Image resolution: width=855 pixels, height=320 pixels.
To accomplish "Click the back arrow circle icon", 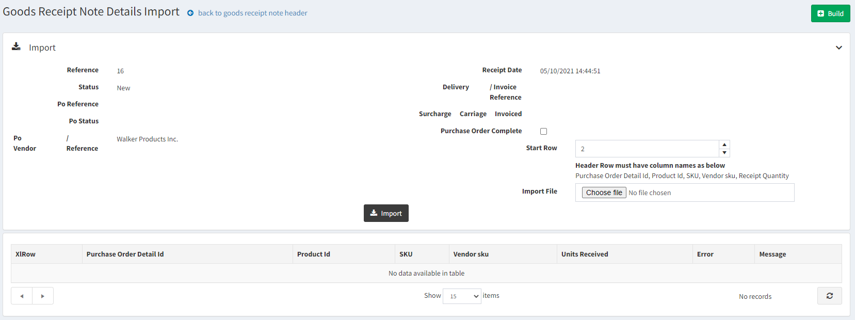I will coord(190,13).
